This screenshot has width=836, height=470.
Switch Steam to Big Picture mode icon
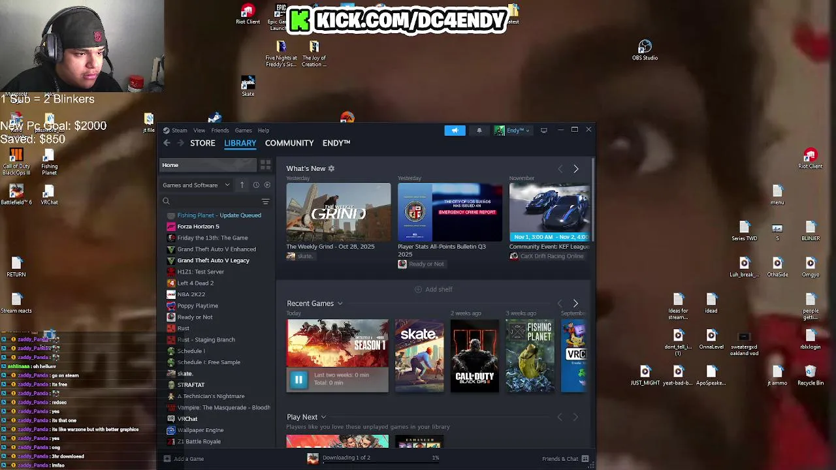543,131
